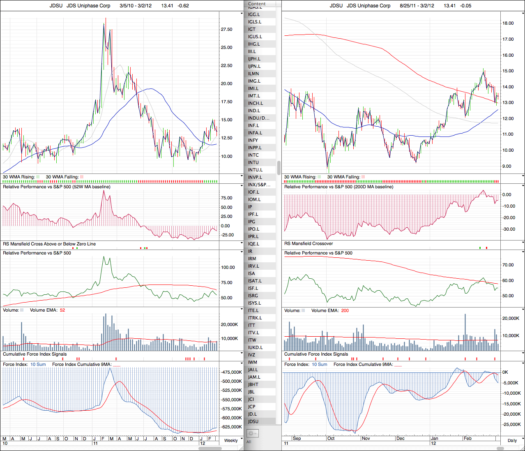Select JDSU in the ticker list
This screenshot has height=451, width=525.
pos(253,421)
